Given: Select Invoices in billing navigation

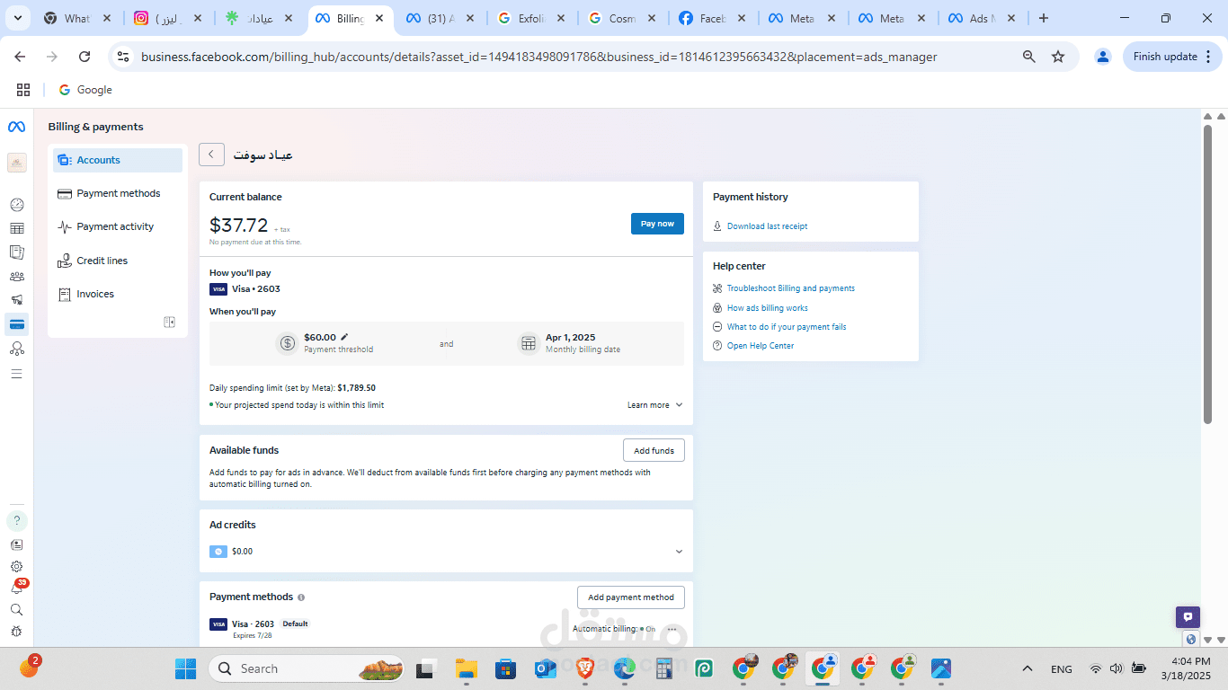Looking at the screenshot, I should point(118,294).
